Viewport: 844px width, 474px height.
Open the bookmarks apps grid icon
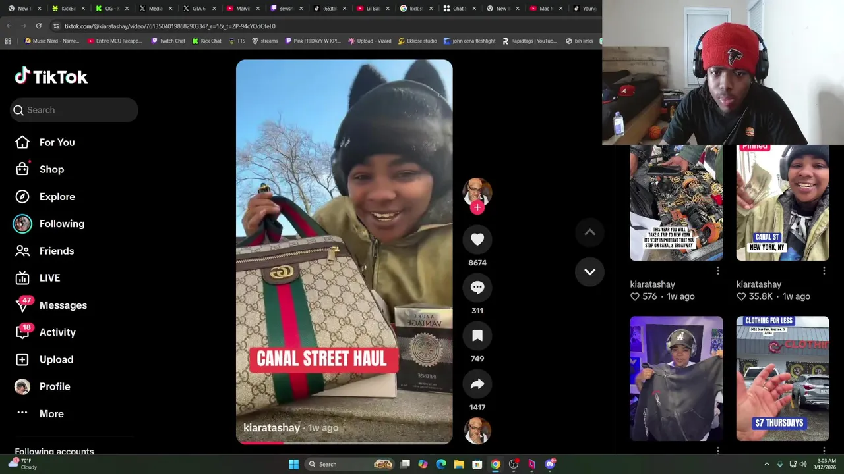8,41
